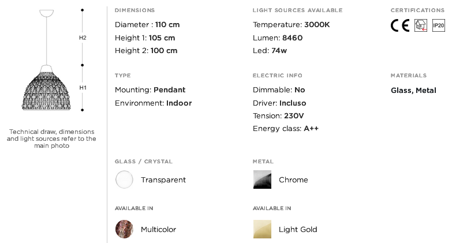This screenshot has width=452, height=243.
Task: Click the indoor-use house certification icon
Action: click(421, 25)
